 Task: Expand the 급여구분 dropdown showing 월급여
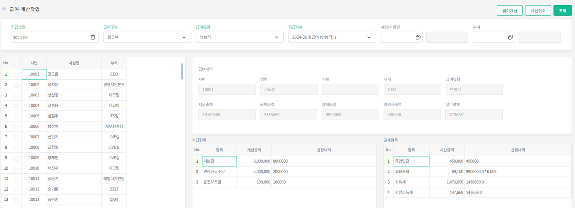(x=147, y=37)
